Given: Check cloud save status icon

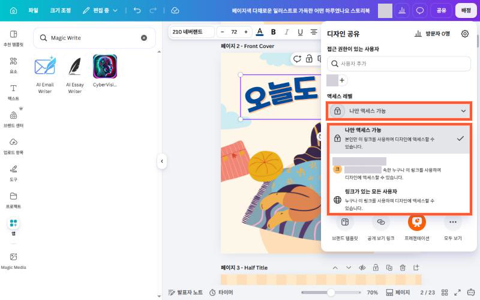Looking at the screenshot, I should (x=175, y=10).
